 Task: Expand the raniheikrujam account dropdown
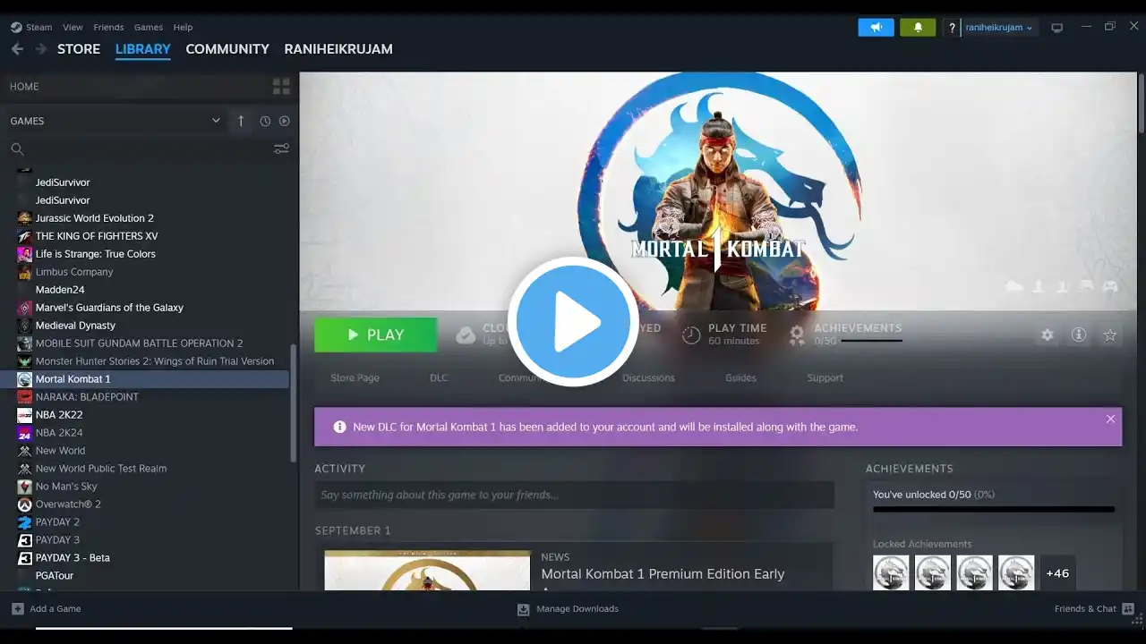click(999, 28)
